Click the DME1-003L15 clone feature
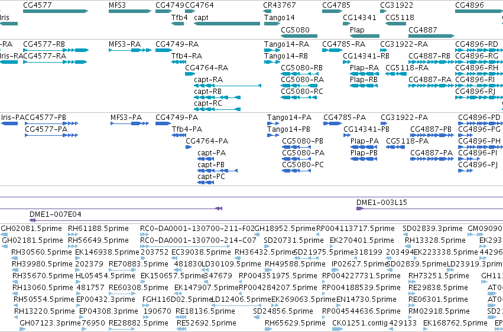This screenshot has height=332, width=503. [430, 209]
